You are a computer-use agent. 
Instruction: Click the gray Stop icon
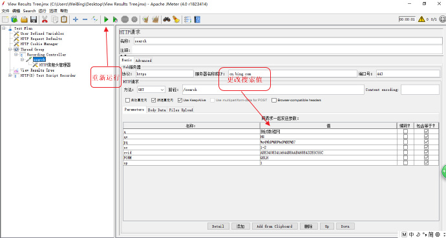click(x=125, y=19)
